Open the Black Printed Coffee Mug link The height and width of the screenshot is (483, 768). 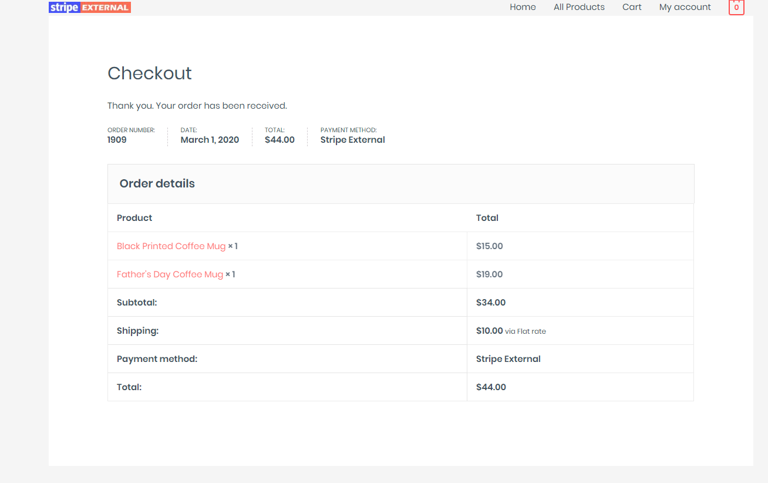point(171,246)
